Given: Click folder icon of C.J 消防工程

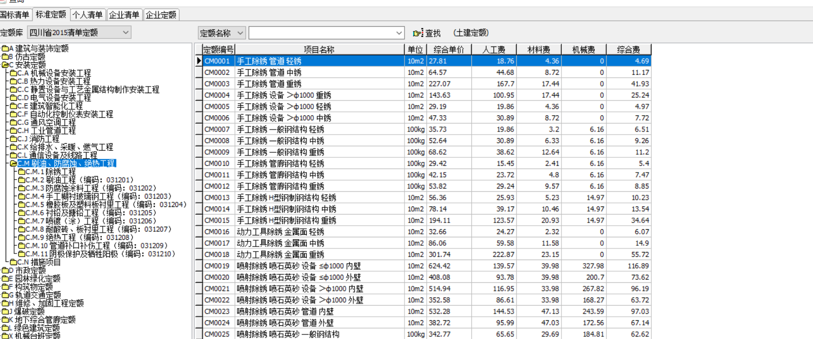Looking at the screenshot, I should coord(13,139).
